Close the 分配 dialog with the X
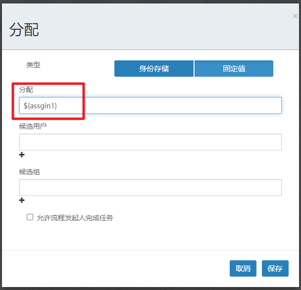Screen dimensions: 301x290 295,16
